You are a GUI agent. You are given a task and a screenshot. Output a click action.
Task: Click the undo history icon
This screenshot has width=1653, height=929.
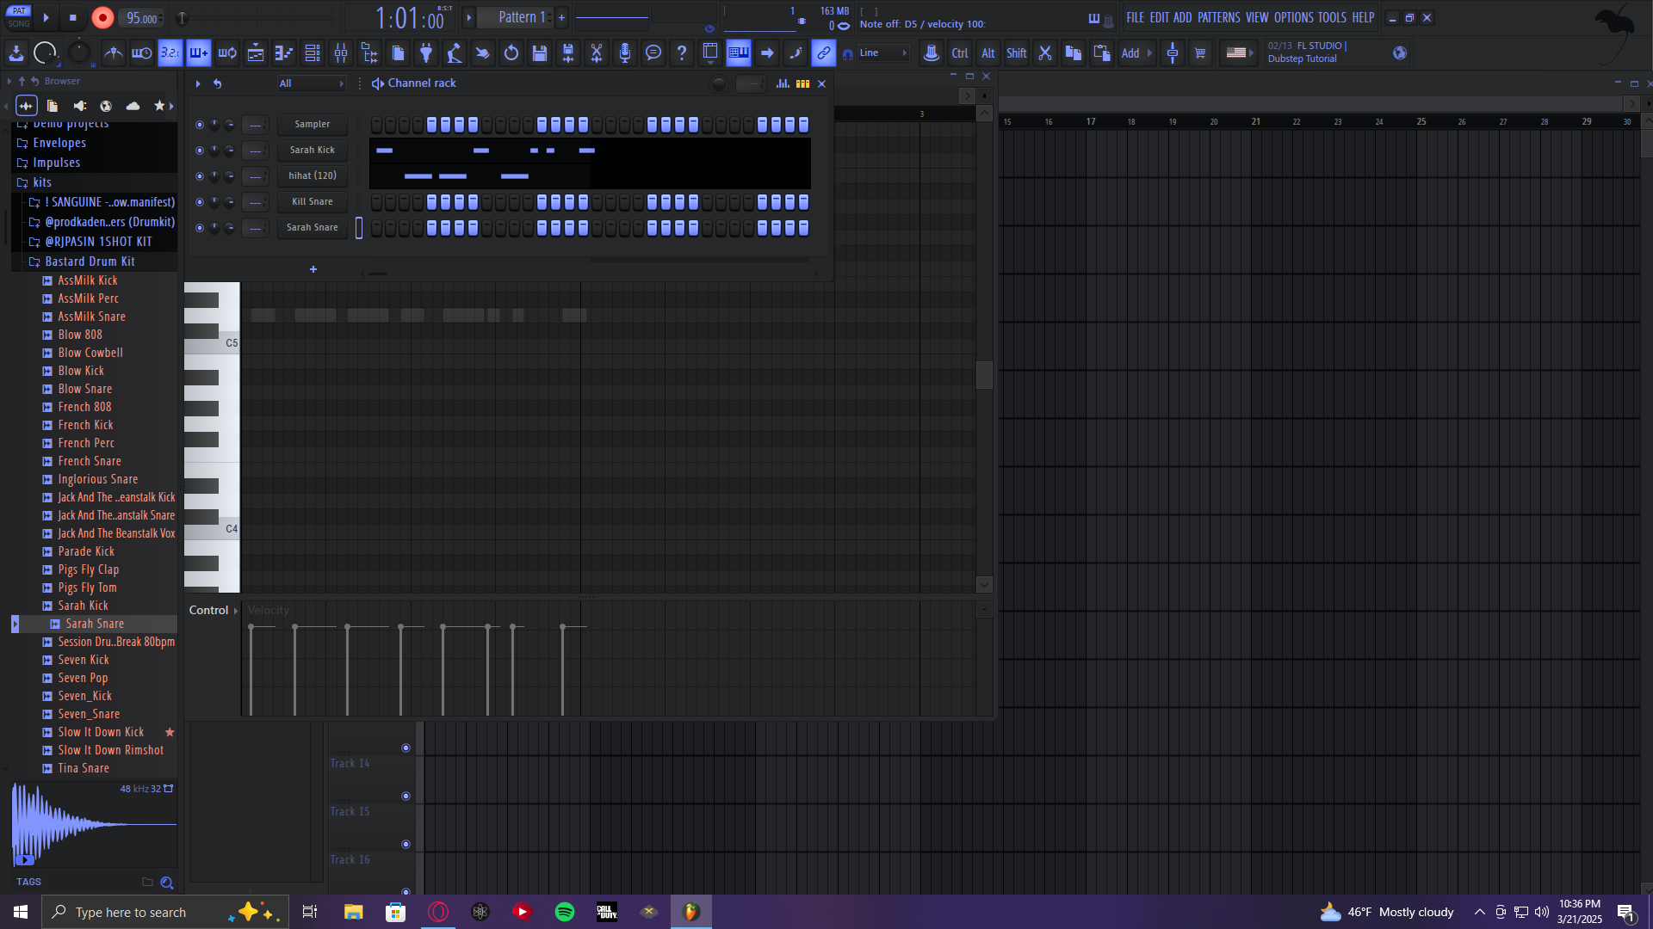point(511,53)
